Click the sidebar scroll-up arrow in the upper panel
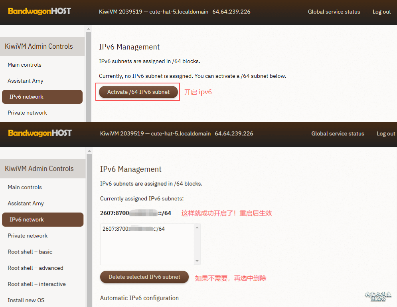Screen dimensions: 397x307 point(88,29)
